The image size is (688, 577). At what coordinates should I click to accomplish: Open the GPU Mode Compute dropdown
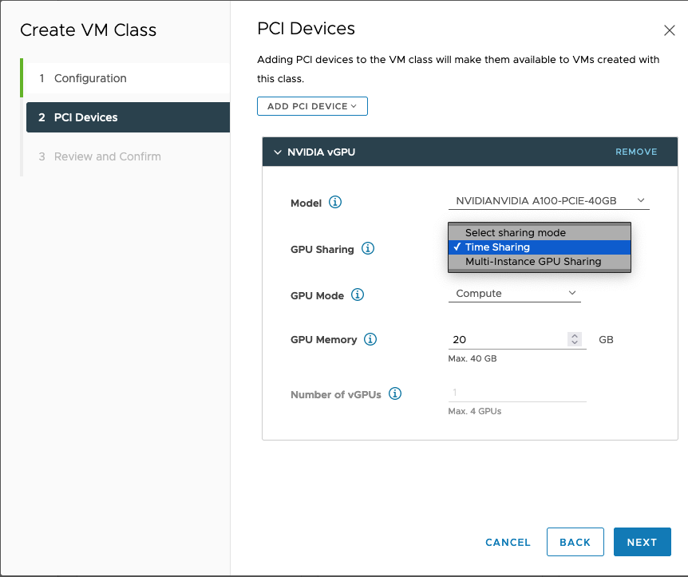[x=515, y=294]
